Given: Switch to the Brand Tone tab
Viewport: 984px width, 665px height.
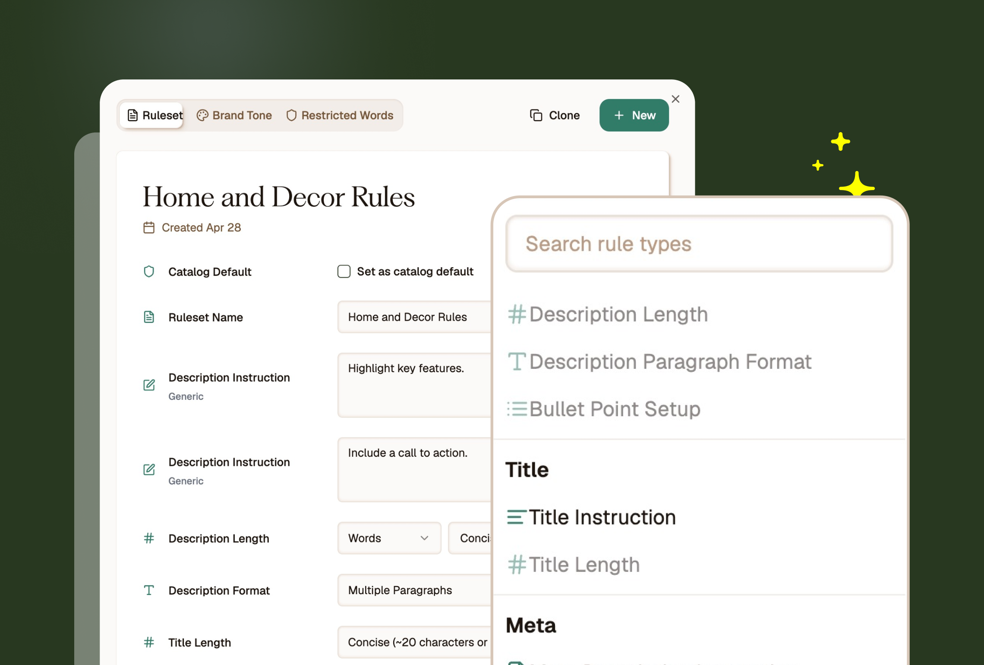Looking at the screenshot, I should (x=234, y=115).
